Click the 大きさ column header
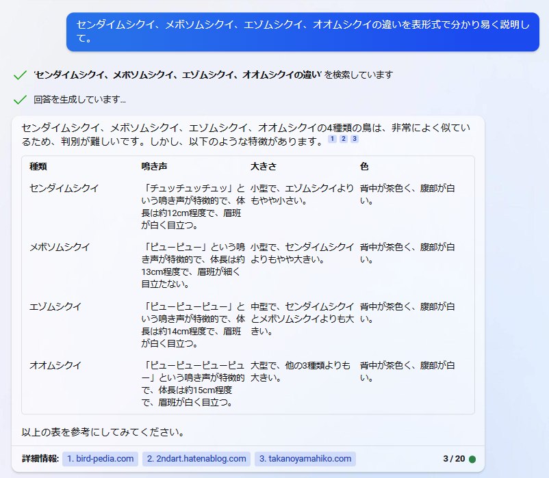549x478 pixels. click(264, 166)
